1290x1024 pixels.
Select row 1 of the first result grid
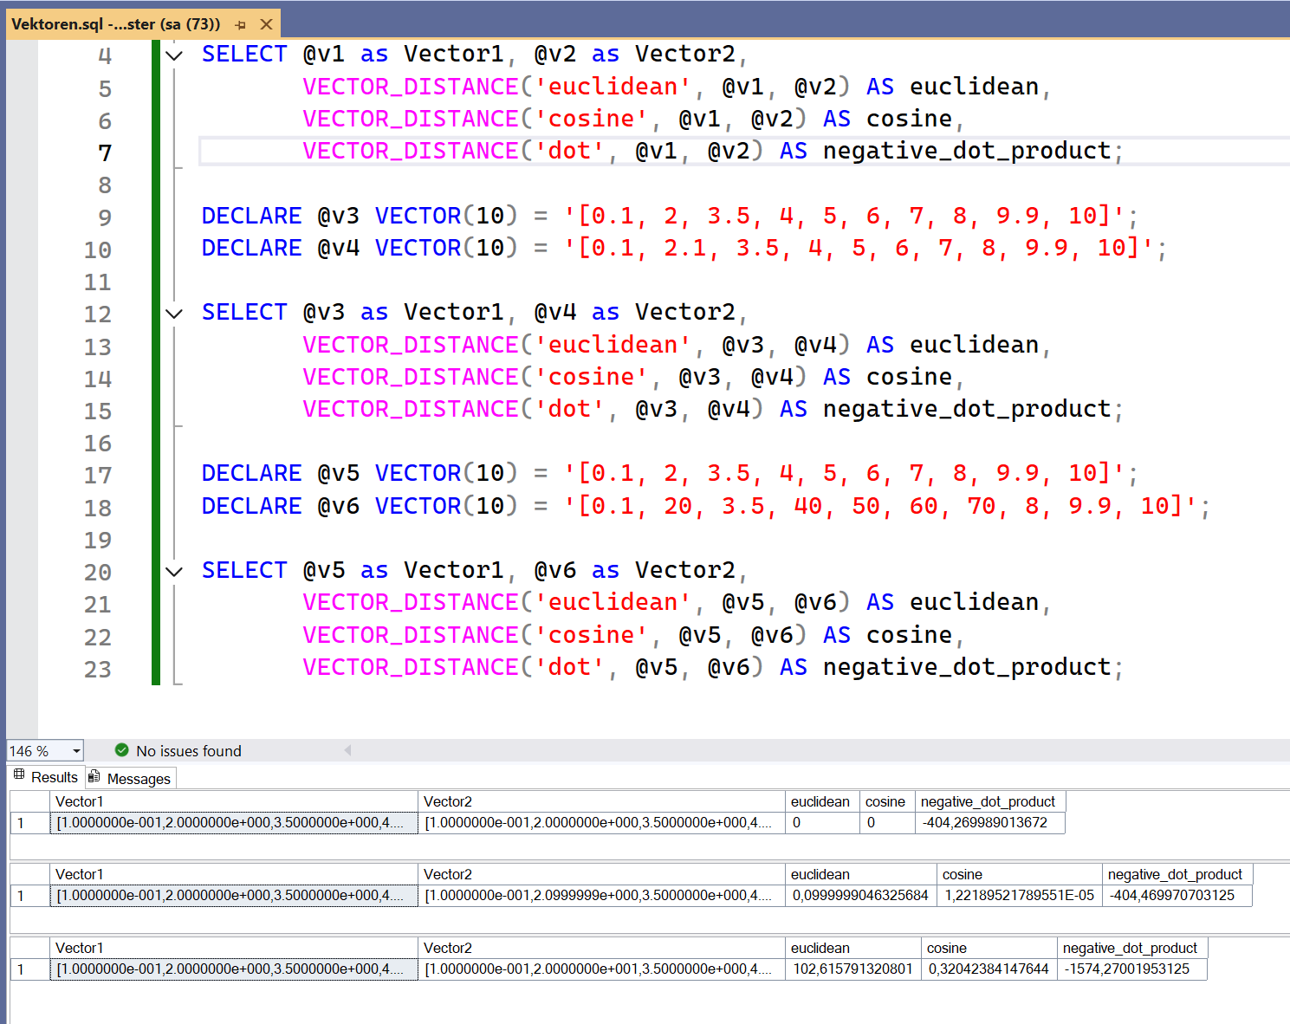(22, 823)
